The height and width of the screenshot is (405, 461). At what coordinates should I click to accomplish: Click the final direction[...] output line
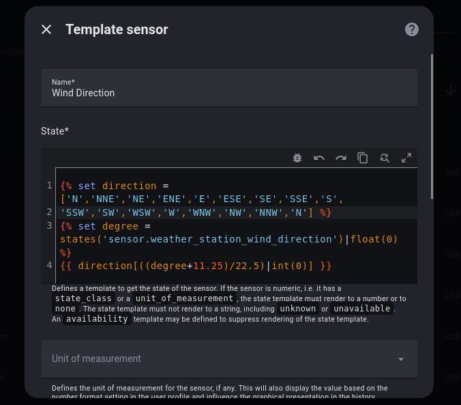click(196, 266)
